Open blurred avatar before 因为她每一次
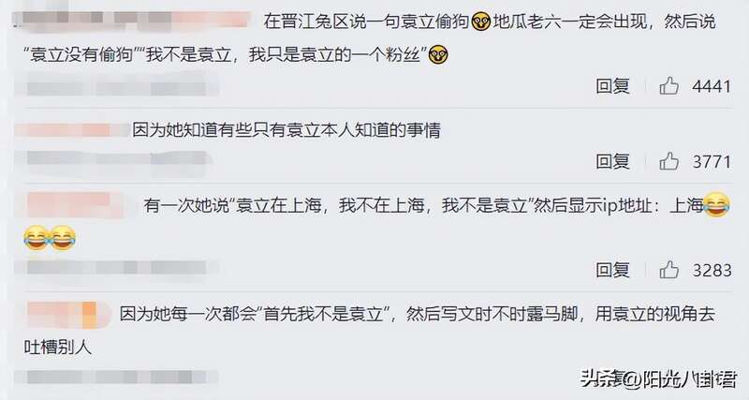 66,315
